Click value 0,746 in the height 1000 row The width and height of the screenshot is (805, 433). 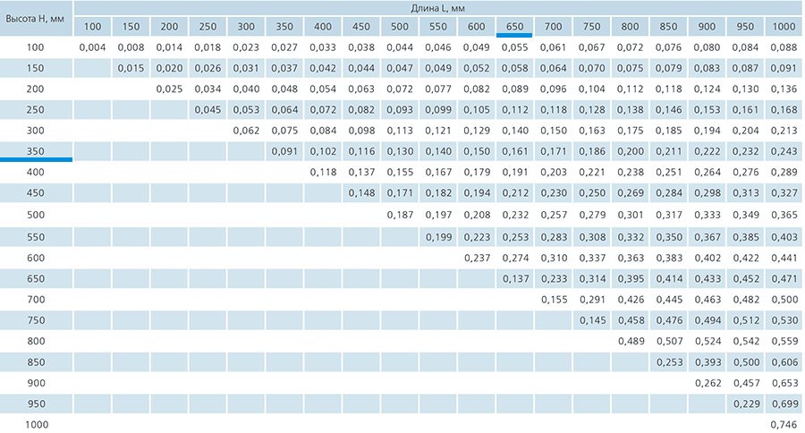click(784, 424)
